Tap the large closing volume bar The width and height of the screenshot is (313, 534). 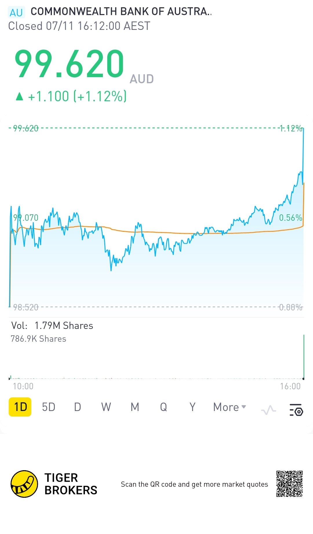click(303, 357)
